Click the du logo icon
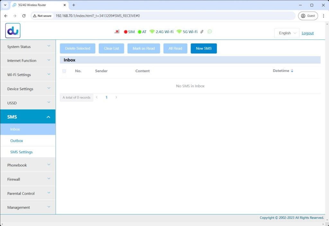This screenshot has width=329, height=226. point(13,31)
